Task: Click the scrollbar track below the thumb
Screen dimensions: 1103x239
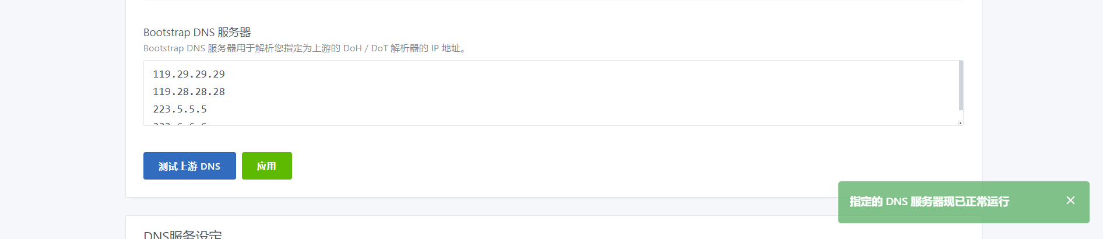Action: click(961, 115)
